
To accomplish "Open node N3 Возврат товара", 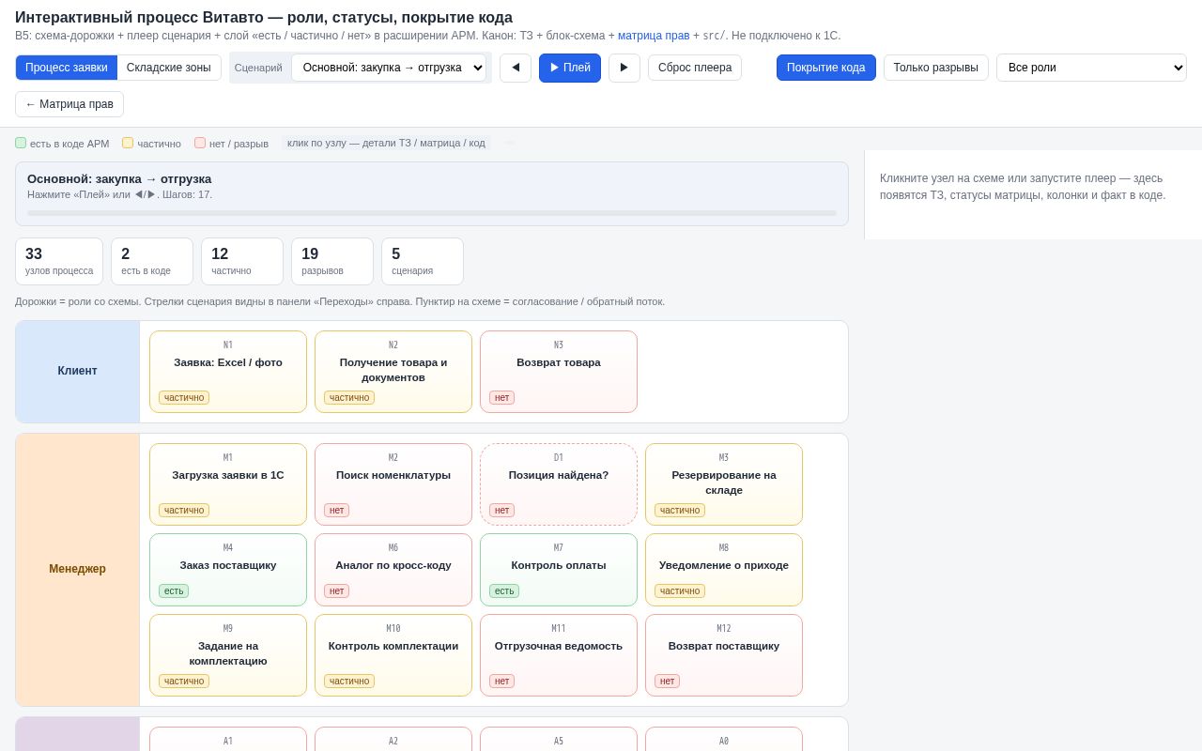I will [x=559, y=372].
